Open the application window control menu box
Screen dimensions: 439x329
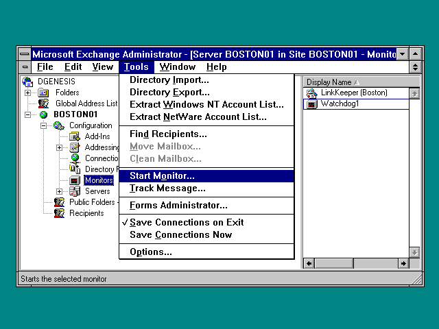coord(25,54)
